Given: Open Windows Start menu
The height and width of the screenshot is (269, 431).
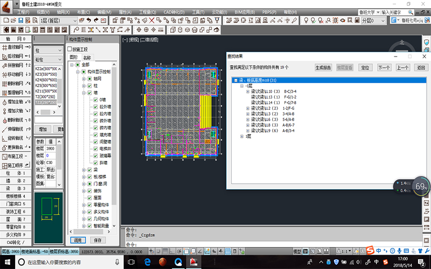Looking at the screenshot, I should point(7,262).
